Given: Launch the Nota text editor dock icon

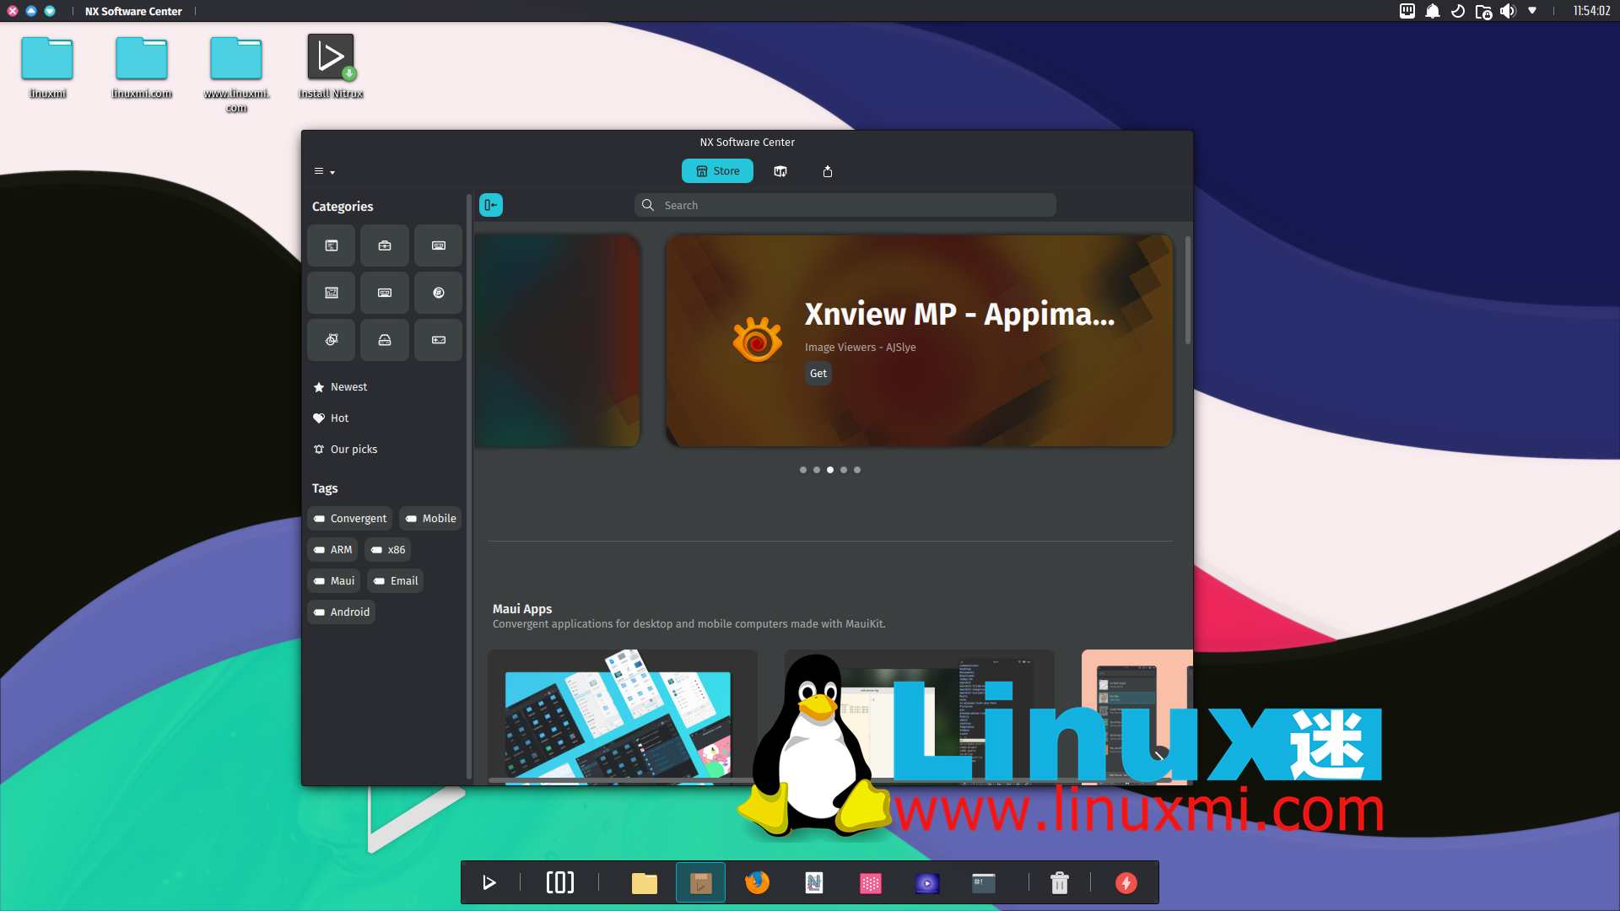Looking at the screenshot, I should tap(813, 882).
